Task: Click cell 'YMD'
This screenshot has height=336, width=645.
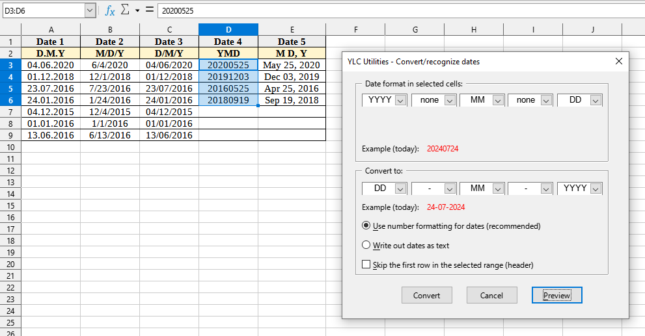Action: tap(228, 53)
